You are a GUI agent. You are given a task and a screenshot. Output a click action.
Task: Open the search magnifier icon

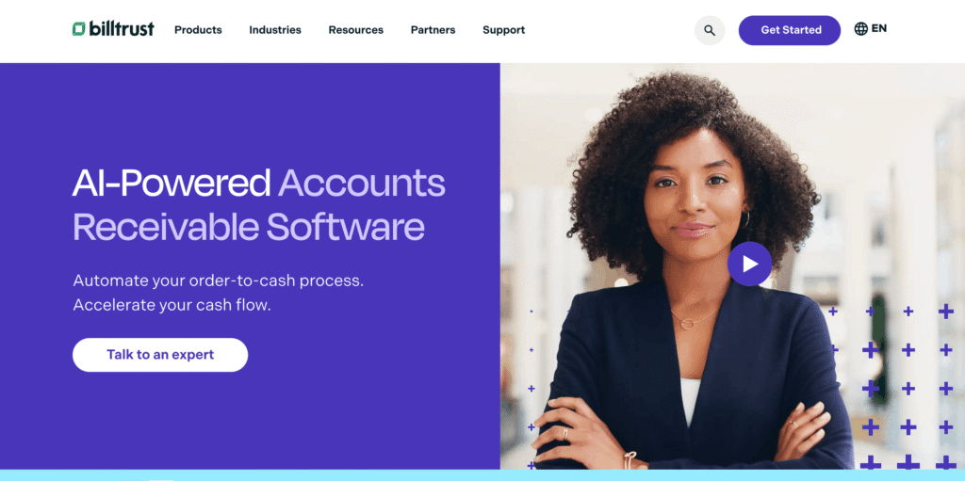coord(710,30)
